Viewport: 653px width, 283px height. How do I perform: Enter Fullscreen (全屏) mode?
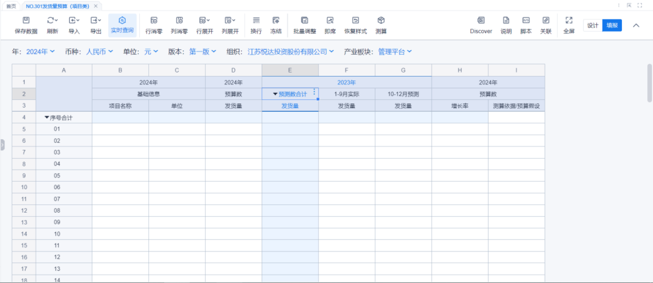(x=569, y=21)
